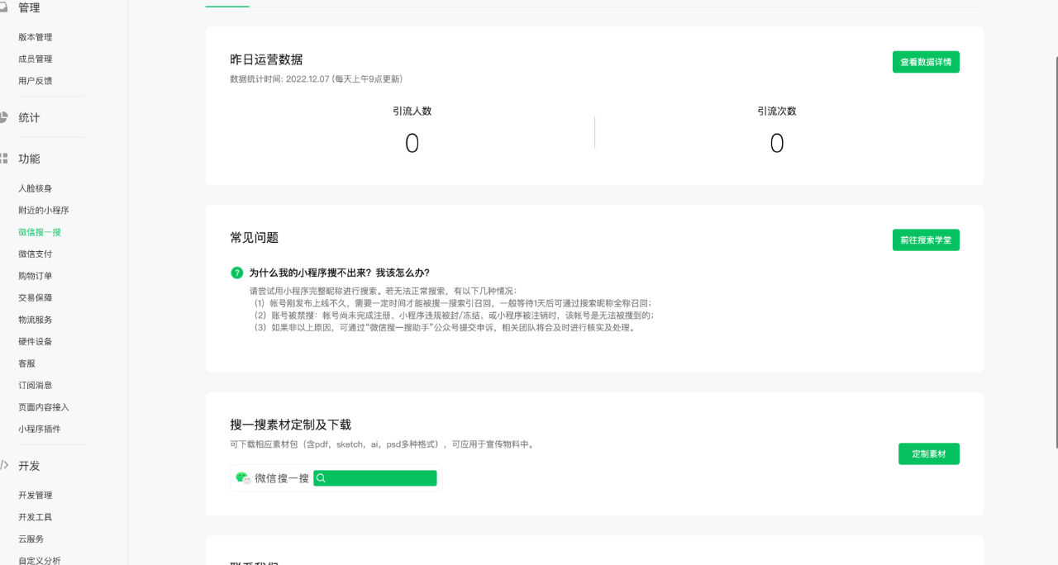
Task: Select 微信搜一搜 menu item
Action: tap(40, 232)
